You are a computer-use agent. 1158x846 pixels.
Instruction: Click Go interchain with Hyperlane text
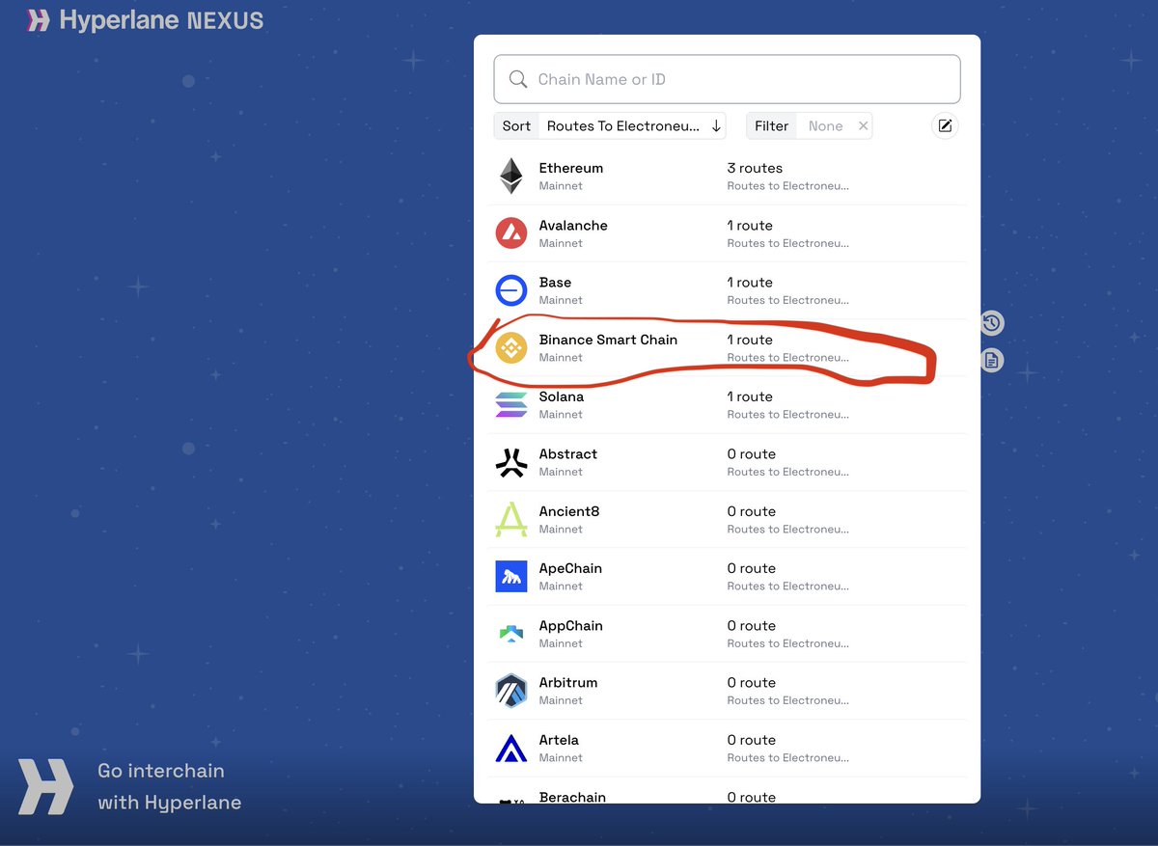coord(169,787)
